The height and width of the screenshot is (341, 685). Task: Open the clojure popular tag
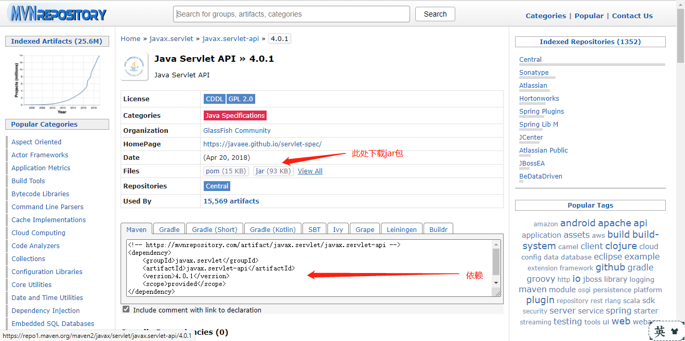(x=621, y=245)
